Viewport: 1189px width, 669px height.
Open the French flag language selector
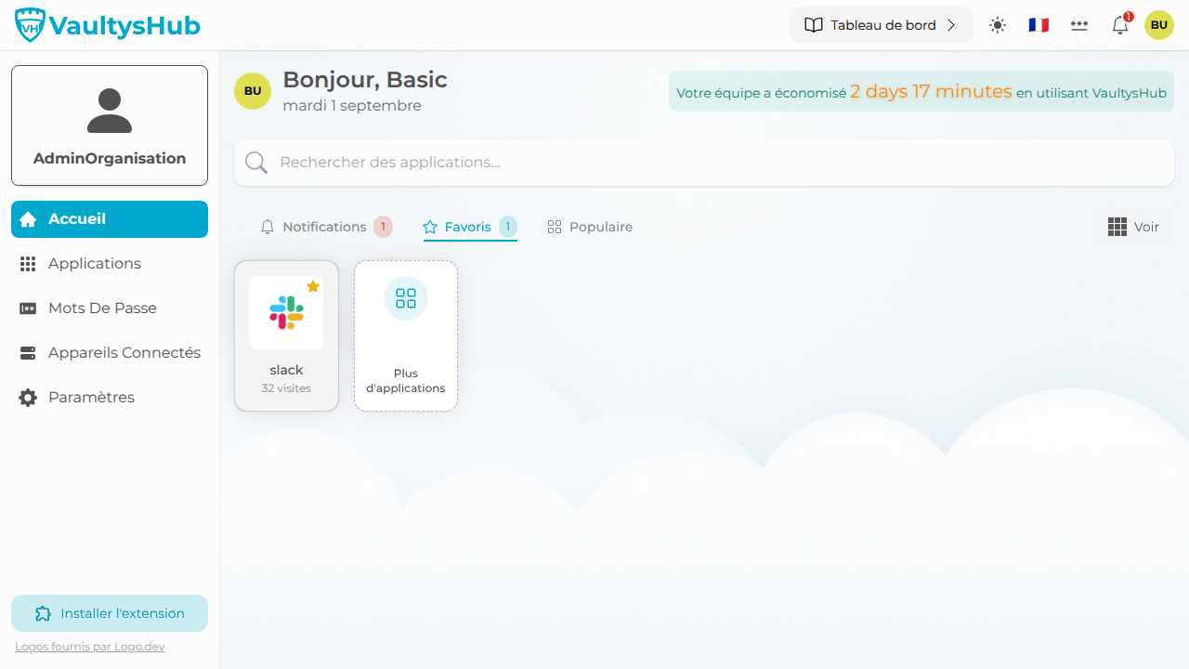[1039, 25]
